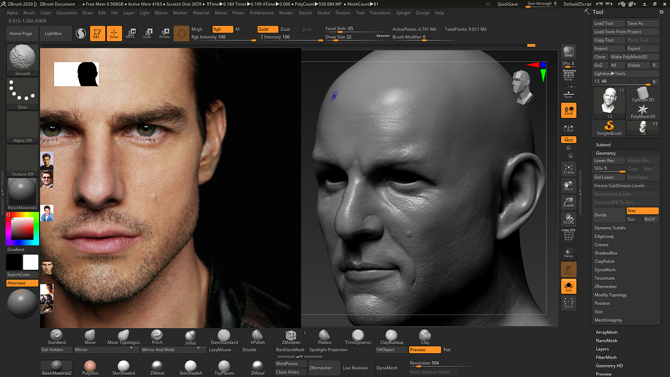Pick the TrimDynamic brush
This screenshot has width=670, height=377.
pos(358,336)
